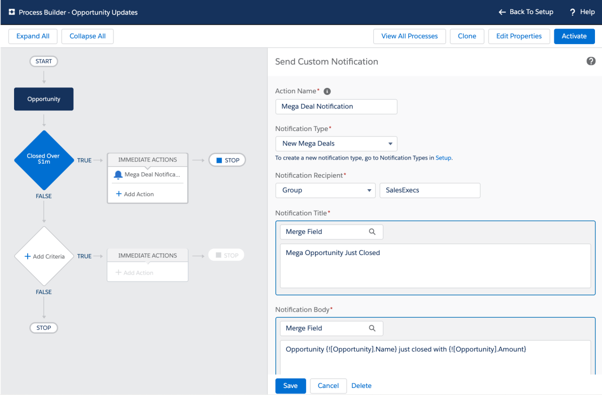Click the Activate button
This screenshot has width=602, height=395.
point(574,36)
